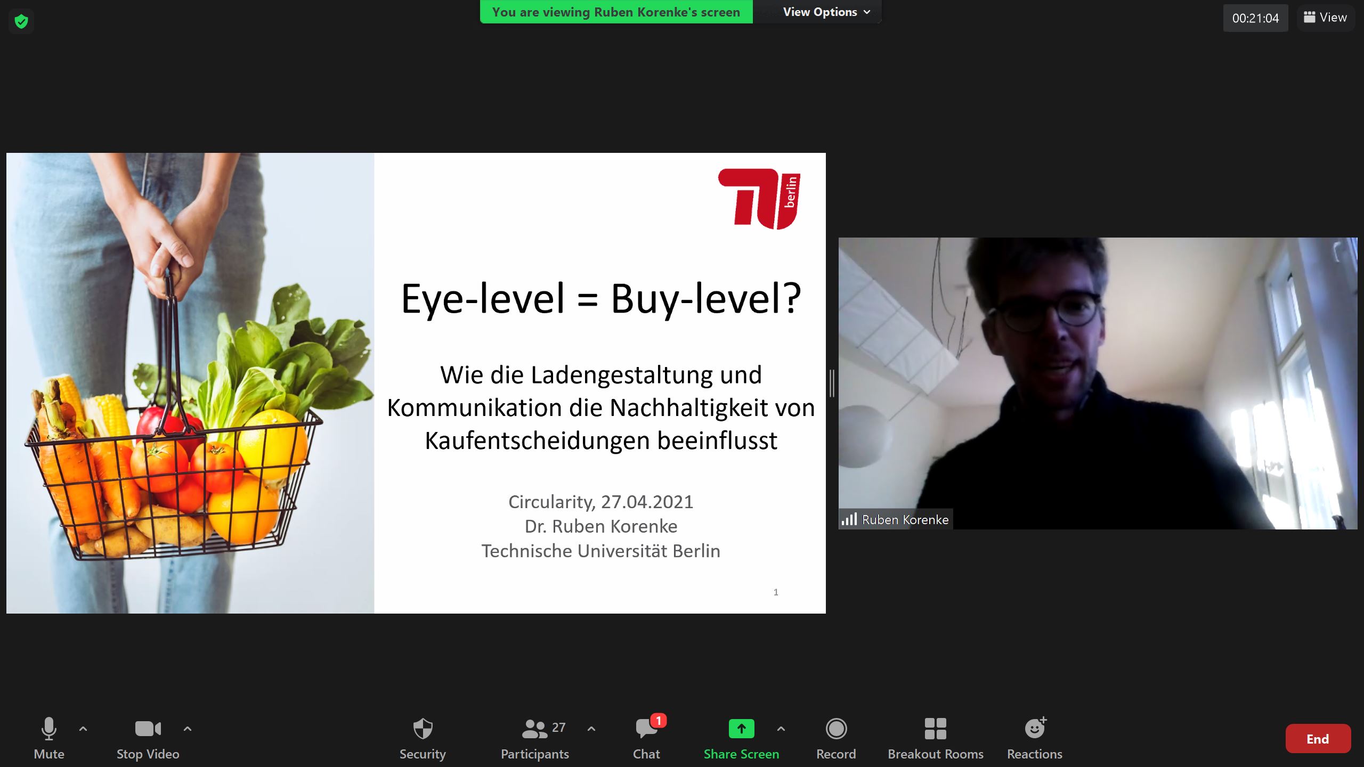Click the divider handle between slide and video
This screenshot has width=1364, height=767.
pyautogui.click(x=832, y=383)
